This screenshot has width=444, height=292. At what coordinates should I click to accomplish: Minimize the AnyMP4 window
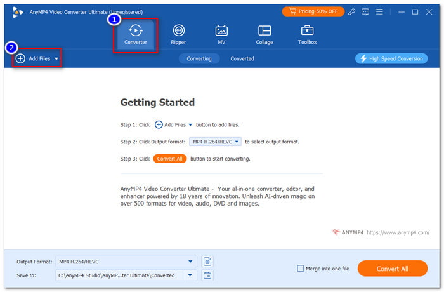click(x=402, y=12)
